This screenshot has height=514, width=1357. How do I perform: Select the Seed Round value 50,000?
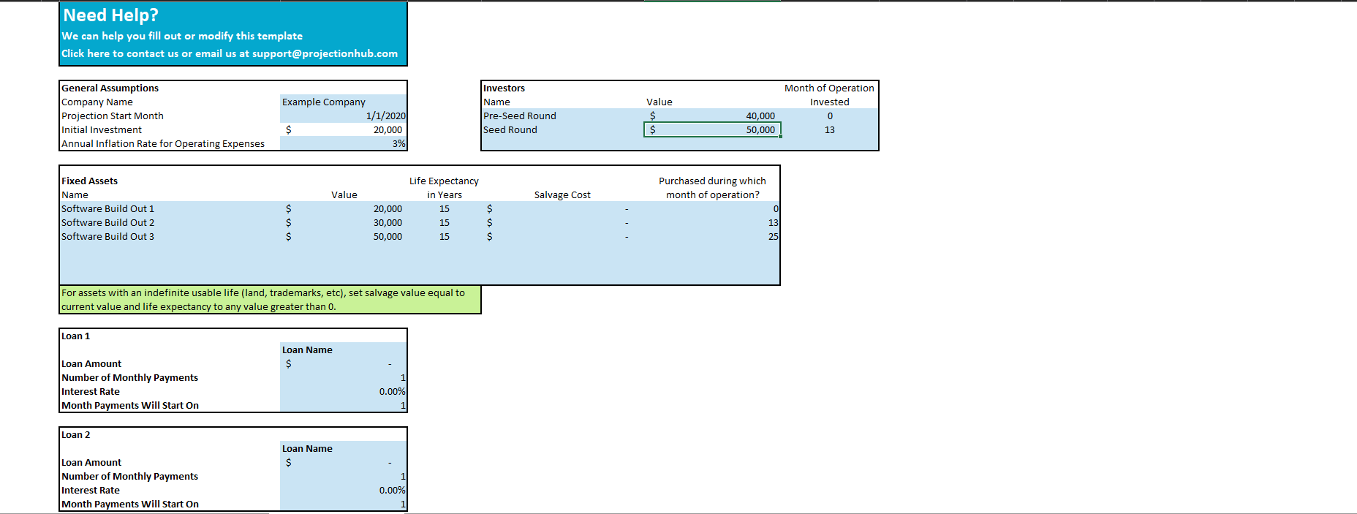point(712,129)
